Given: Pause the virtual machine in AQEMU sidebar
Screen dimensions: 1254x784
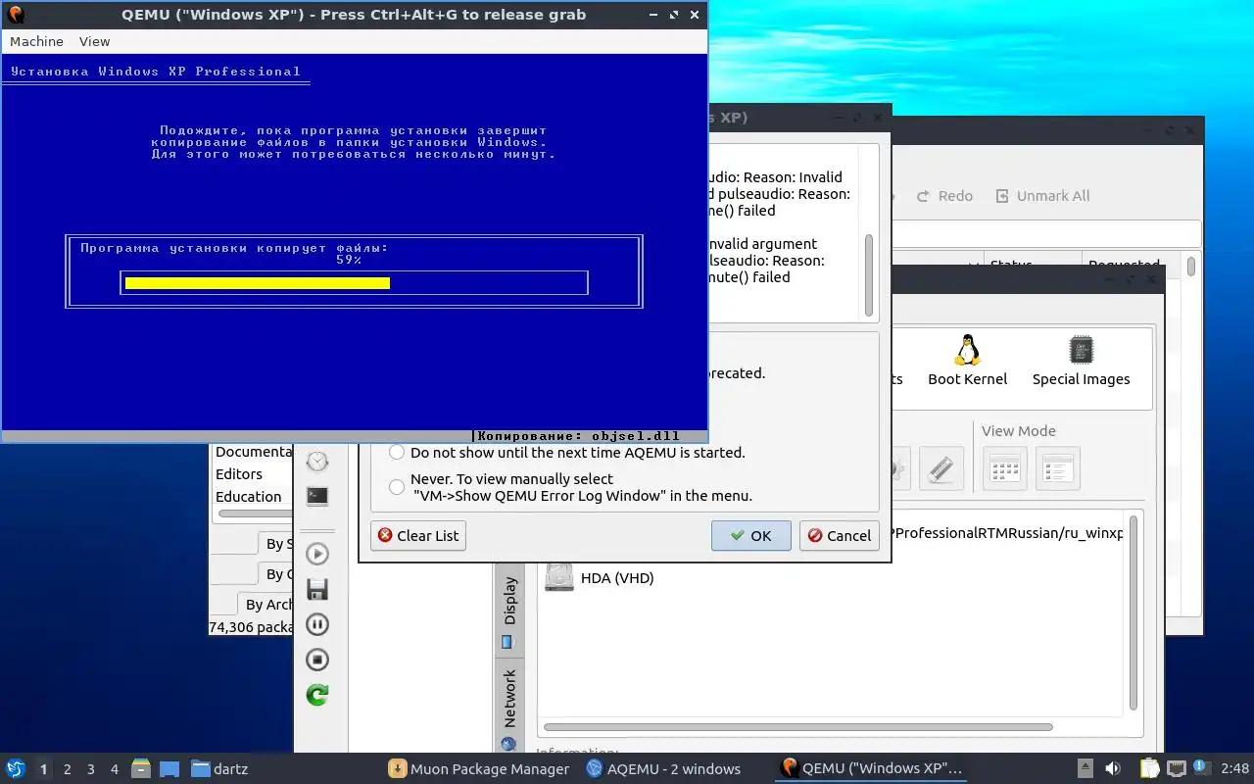Looking at the screenshot, I should click(317, 624).
